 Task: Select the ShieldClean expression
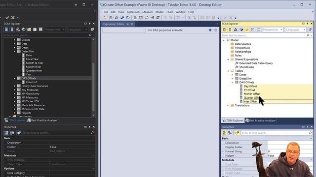246,67
